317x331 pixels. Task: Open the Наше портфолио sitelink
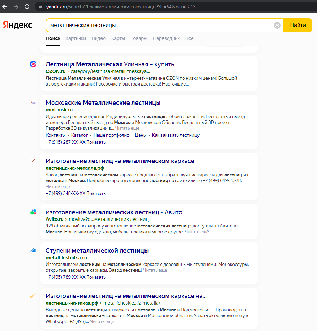tap(112, 135)
